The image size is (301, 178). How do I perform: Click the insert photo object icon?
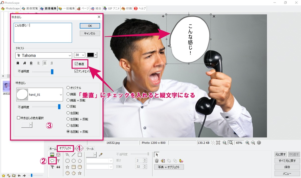52,155
